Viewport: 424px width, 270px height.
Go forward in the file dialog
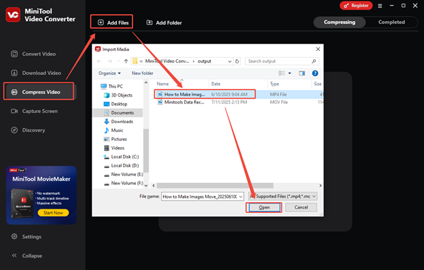click(110, 61)
